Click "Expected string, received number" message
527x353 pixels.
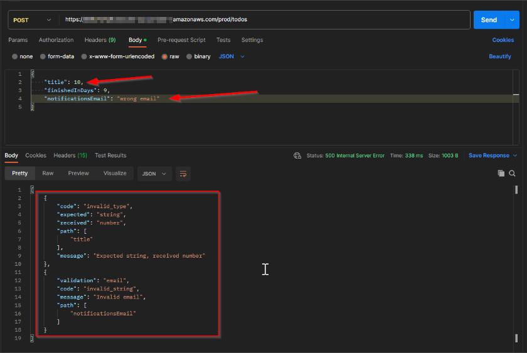click(x=149, y=256)
